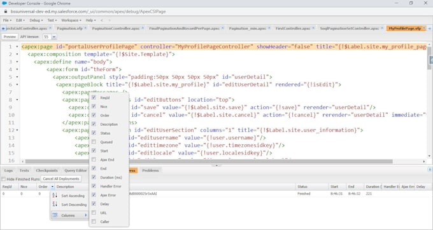Viewport: 433px width, 230px height.
Task: Click the Preview button
Action: pos(10,37)
